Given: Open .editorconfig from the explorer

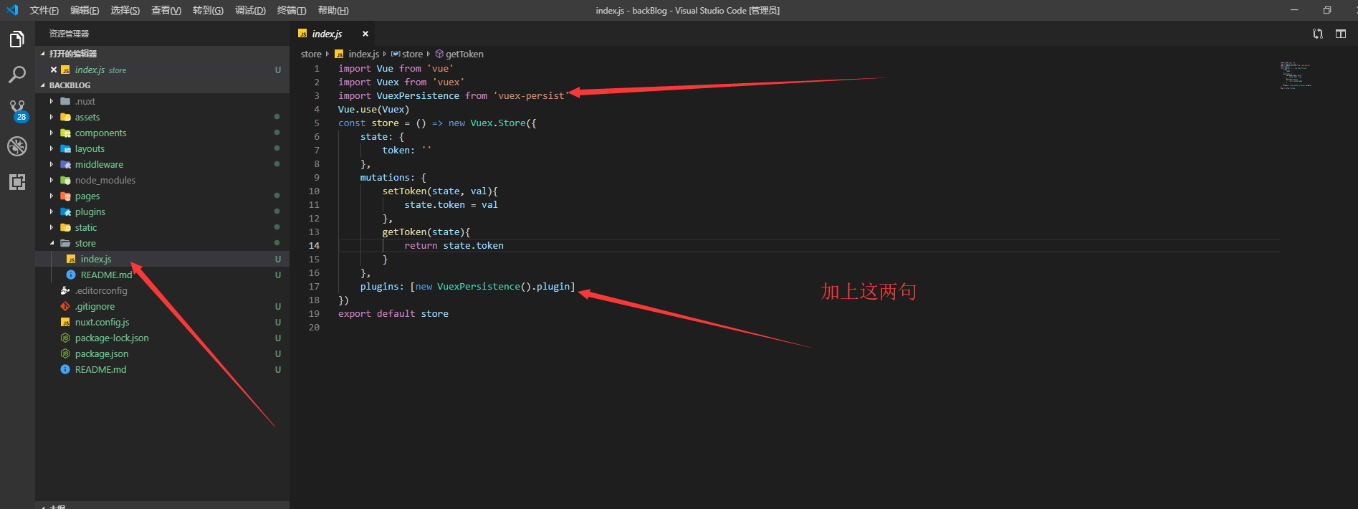Looking at the screenshot, I should tap(101, 291).
